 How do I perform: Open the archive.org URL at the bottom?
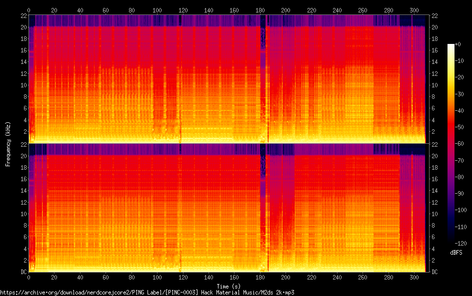click(x=147, y=292)
